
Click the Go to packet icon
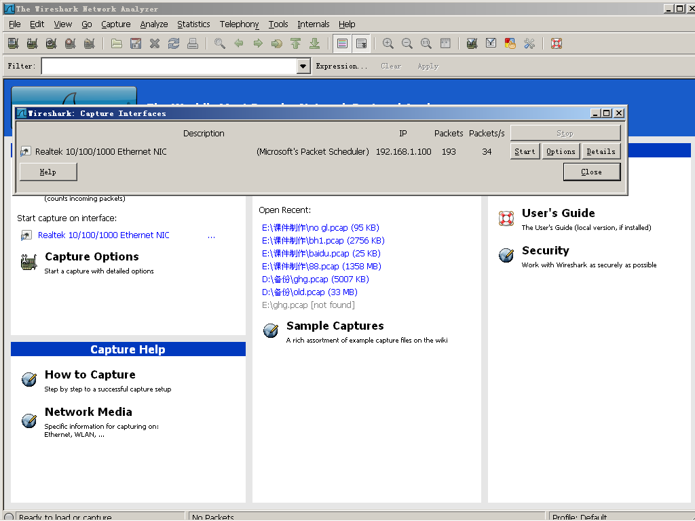point(277,43)
